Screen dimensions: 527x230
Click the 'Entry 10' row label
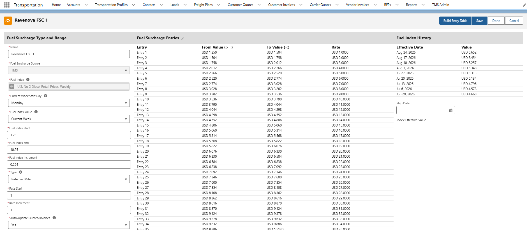coord(143,99)
